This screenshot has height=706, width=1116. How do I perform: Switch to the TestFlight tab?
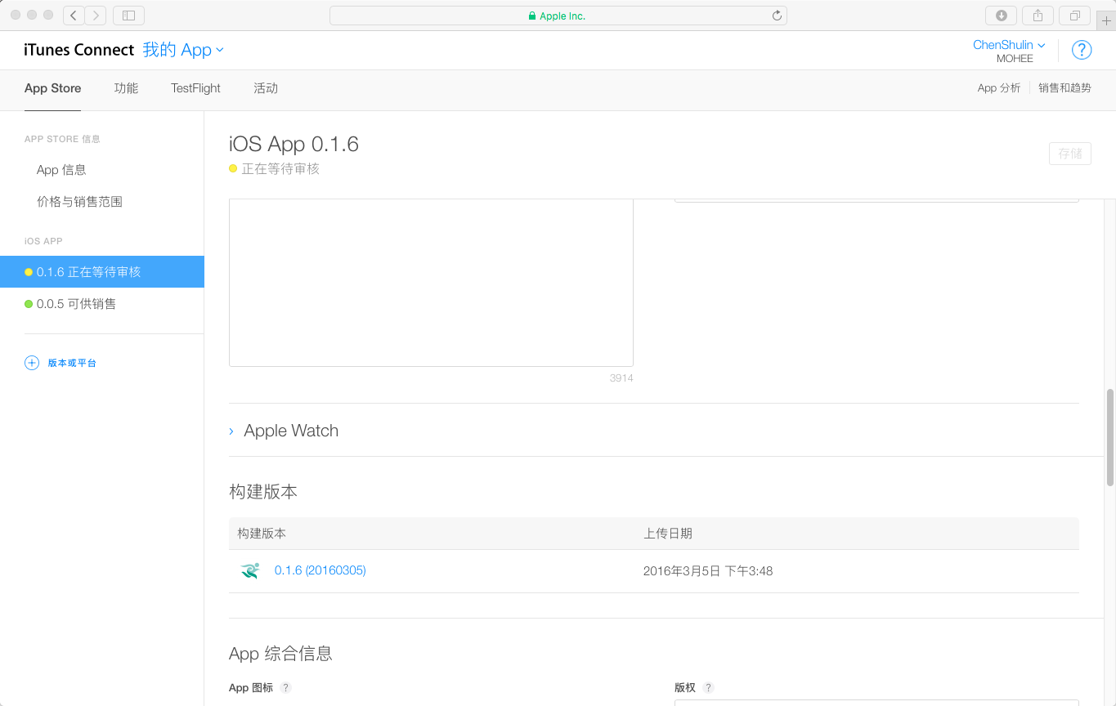click(x=195, y=88)
